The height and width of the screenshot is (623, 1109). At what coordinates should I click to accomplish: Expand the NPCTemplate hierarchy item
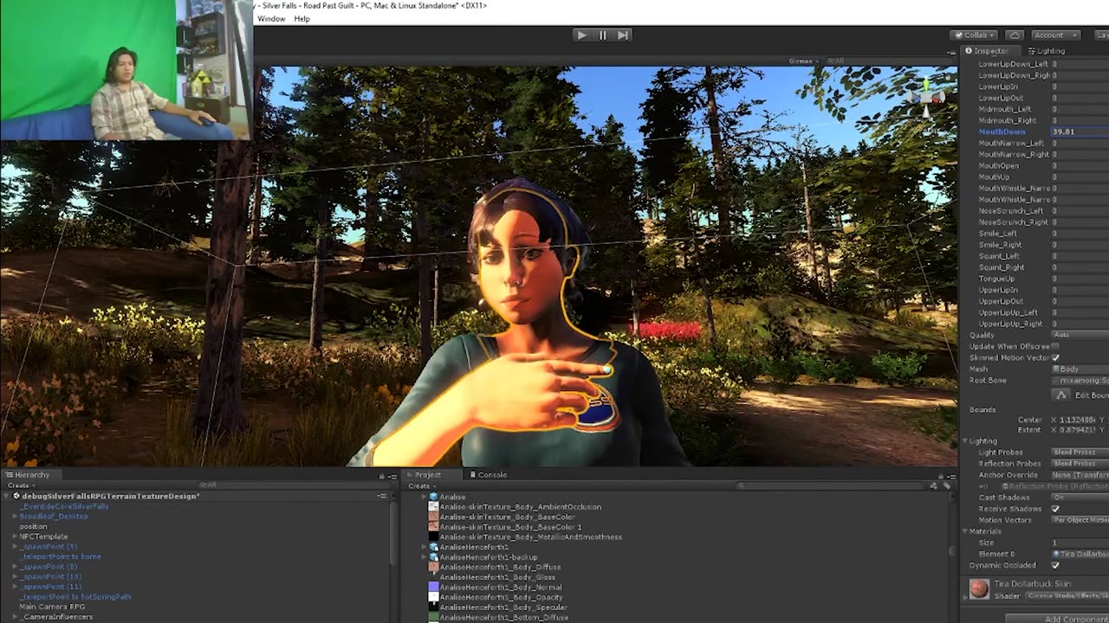[15, 536]
